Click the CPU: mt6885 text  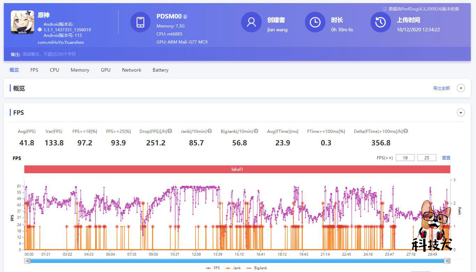click(169, 34)
